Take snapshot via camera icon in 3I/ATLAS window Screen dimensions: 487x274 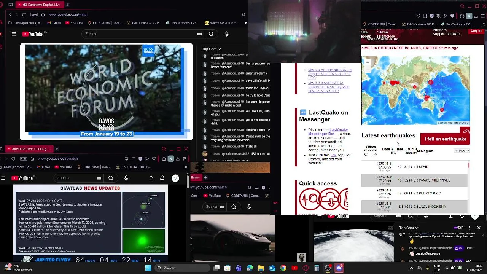point(134,158)
